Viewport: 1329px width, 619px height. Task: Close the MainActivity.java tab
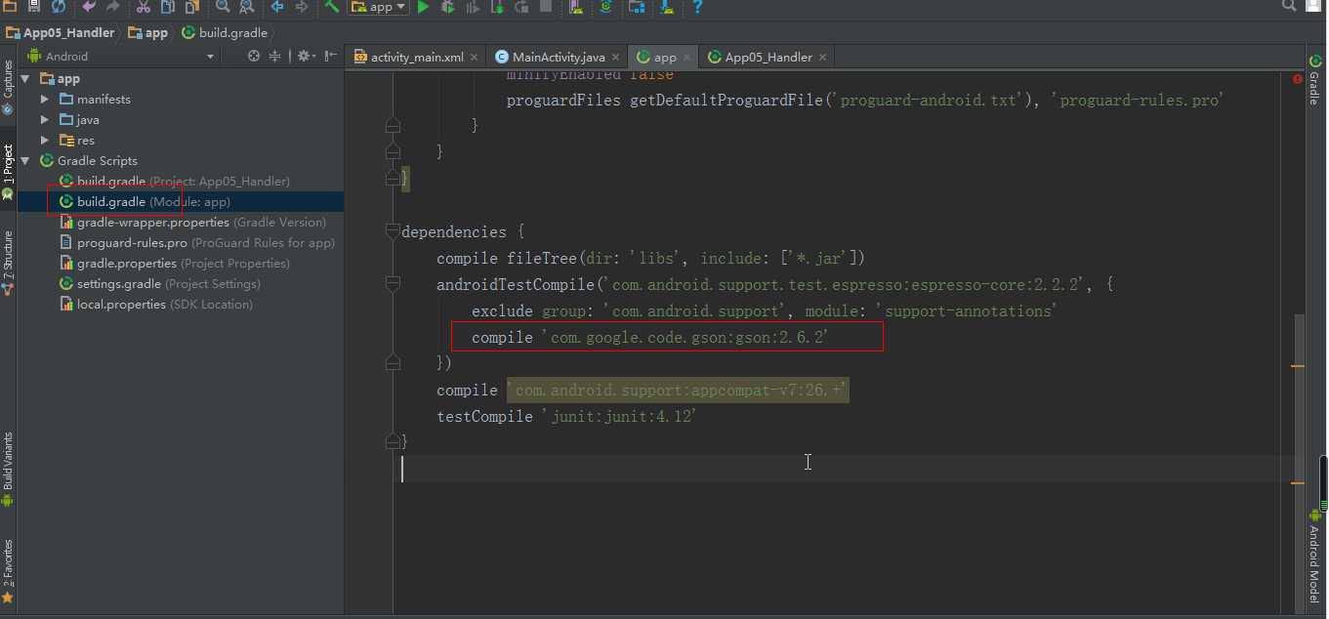click(615, 57)
